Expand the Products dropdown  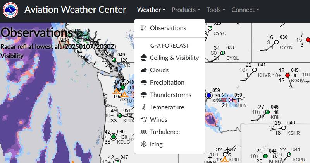tap(186, 10)
